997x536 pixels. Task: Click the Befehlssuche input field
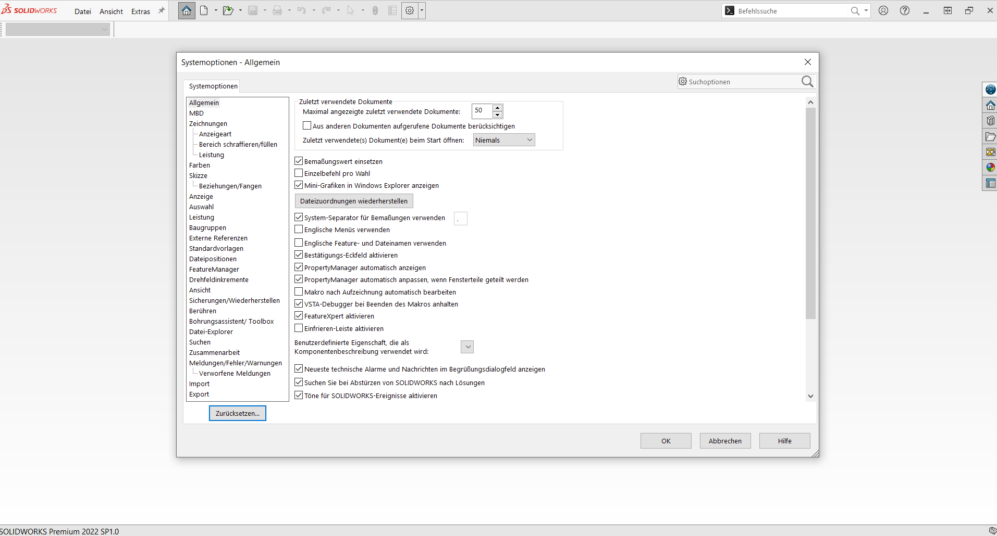click(792, 11)
